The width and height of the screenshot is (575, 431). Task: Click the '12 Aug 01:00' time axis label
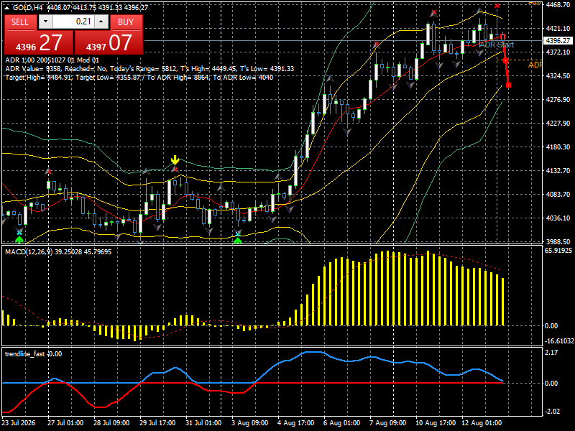(x=481, y=423)
